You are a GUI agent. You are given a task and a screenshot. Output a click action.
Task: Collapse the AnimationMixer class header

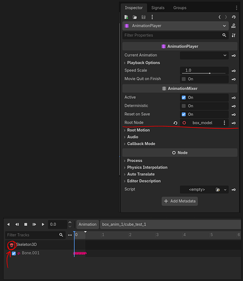[180, 88]
